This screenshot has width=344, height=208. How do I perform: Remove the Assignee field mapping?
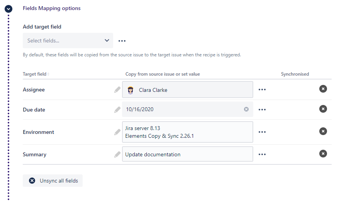pos(323,89)
